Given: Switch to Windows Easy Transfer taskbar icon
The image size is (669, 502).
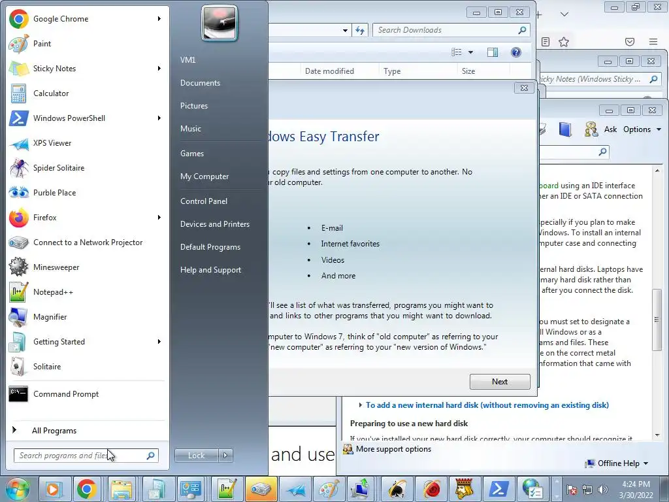Looking at the screenshot, I should coord(361,489).
